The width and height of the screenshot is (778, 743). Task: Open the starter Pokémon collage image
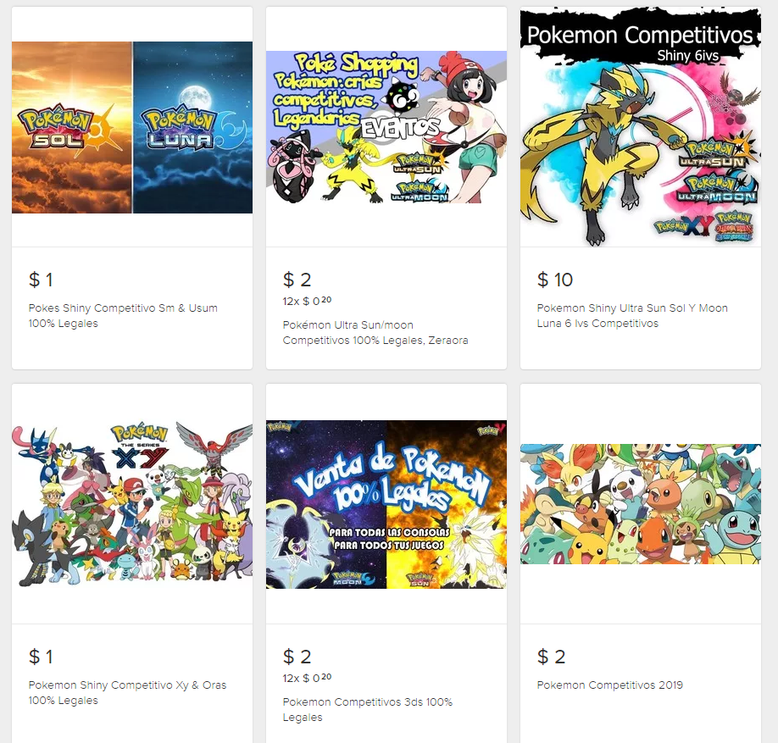coord(641,504)
